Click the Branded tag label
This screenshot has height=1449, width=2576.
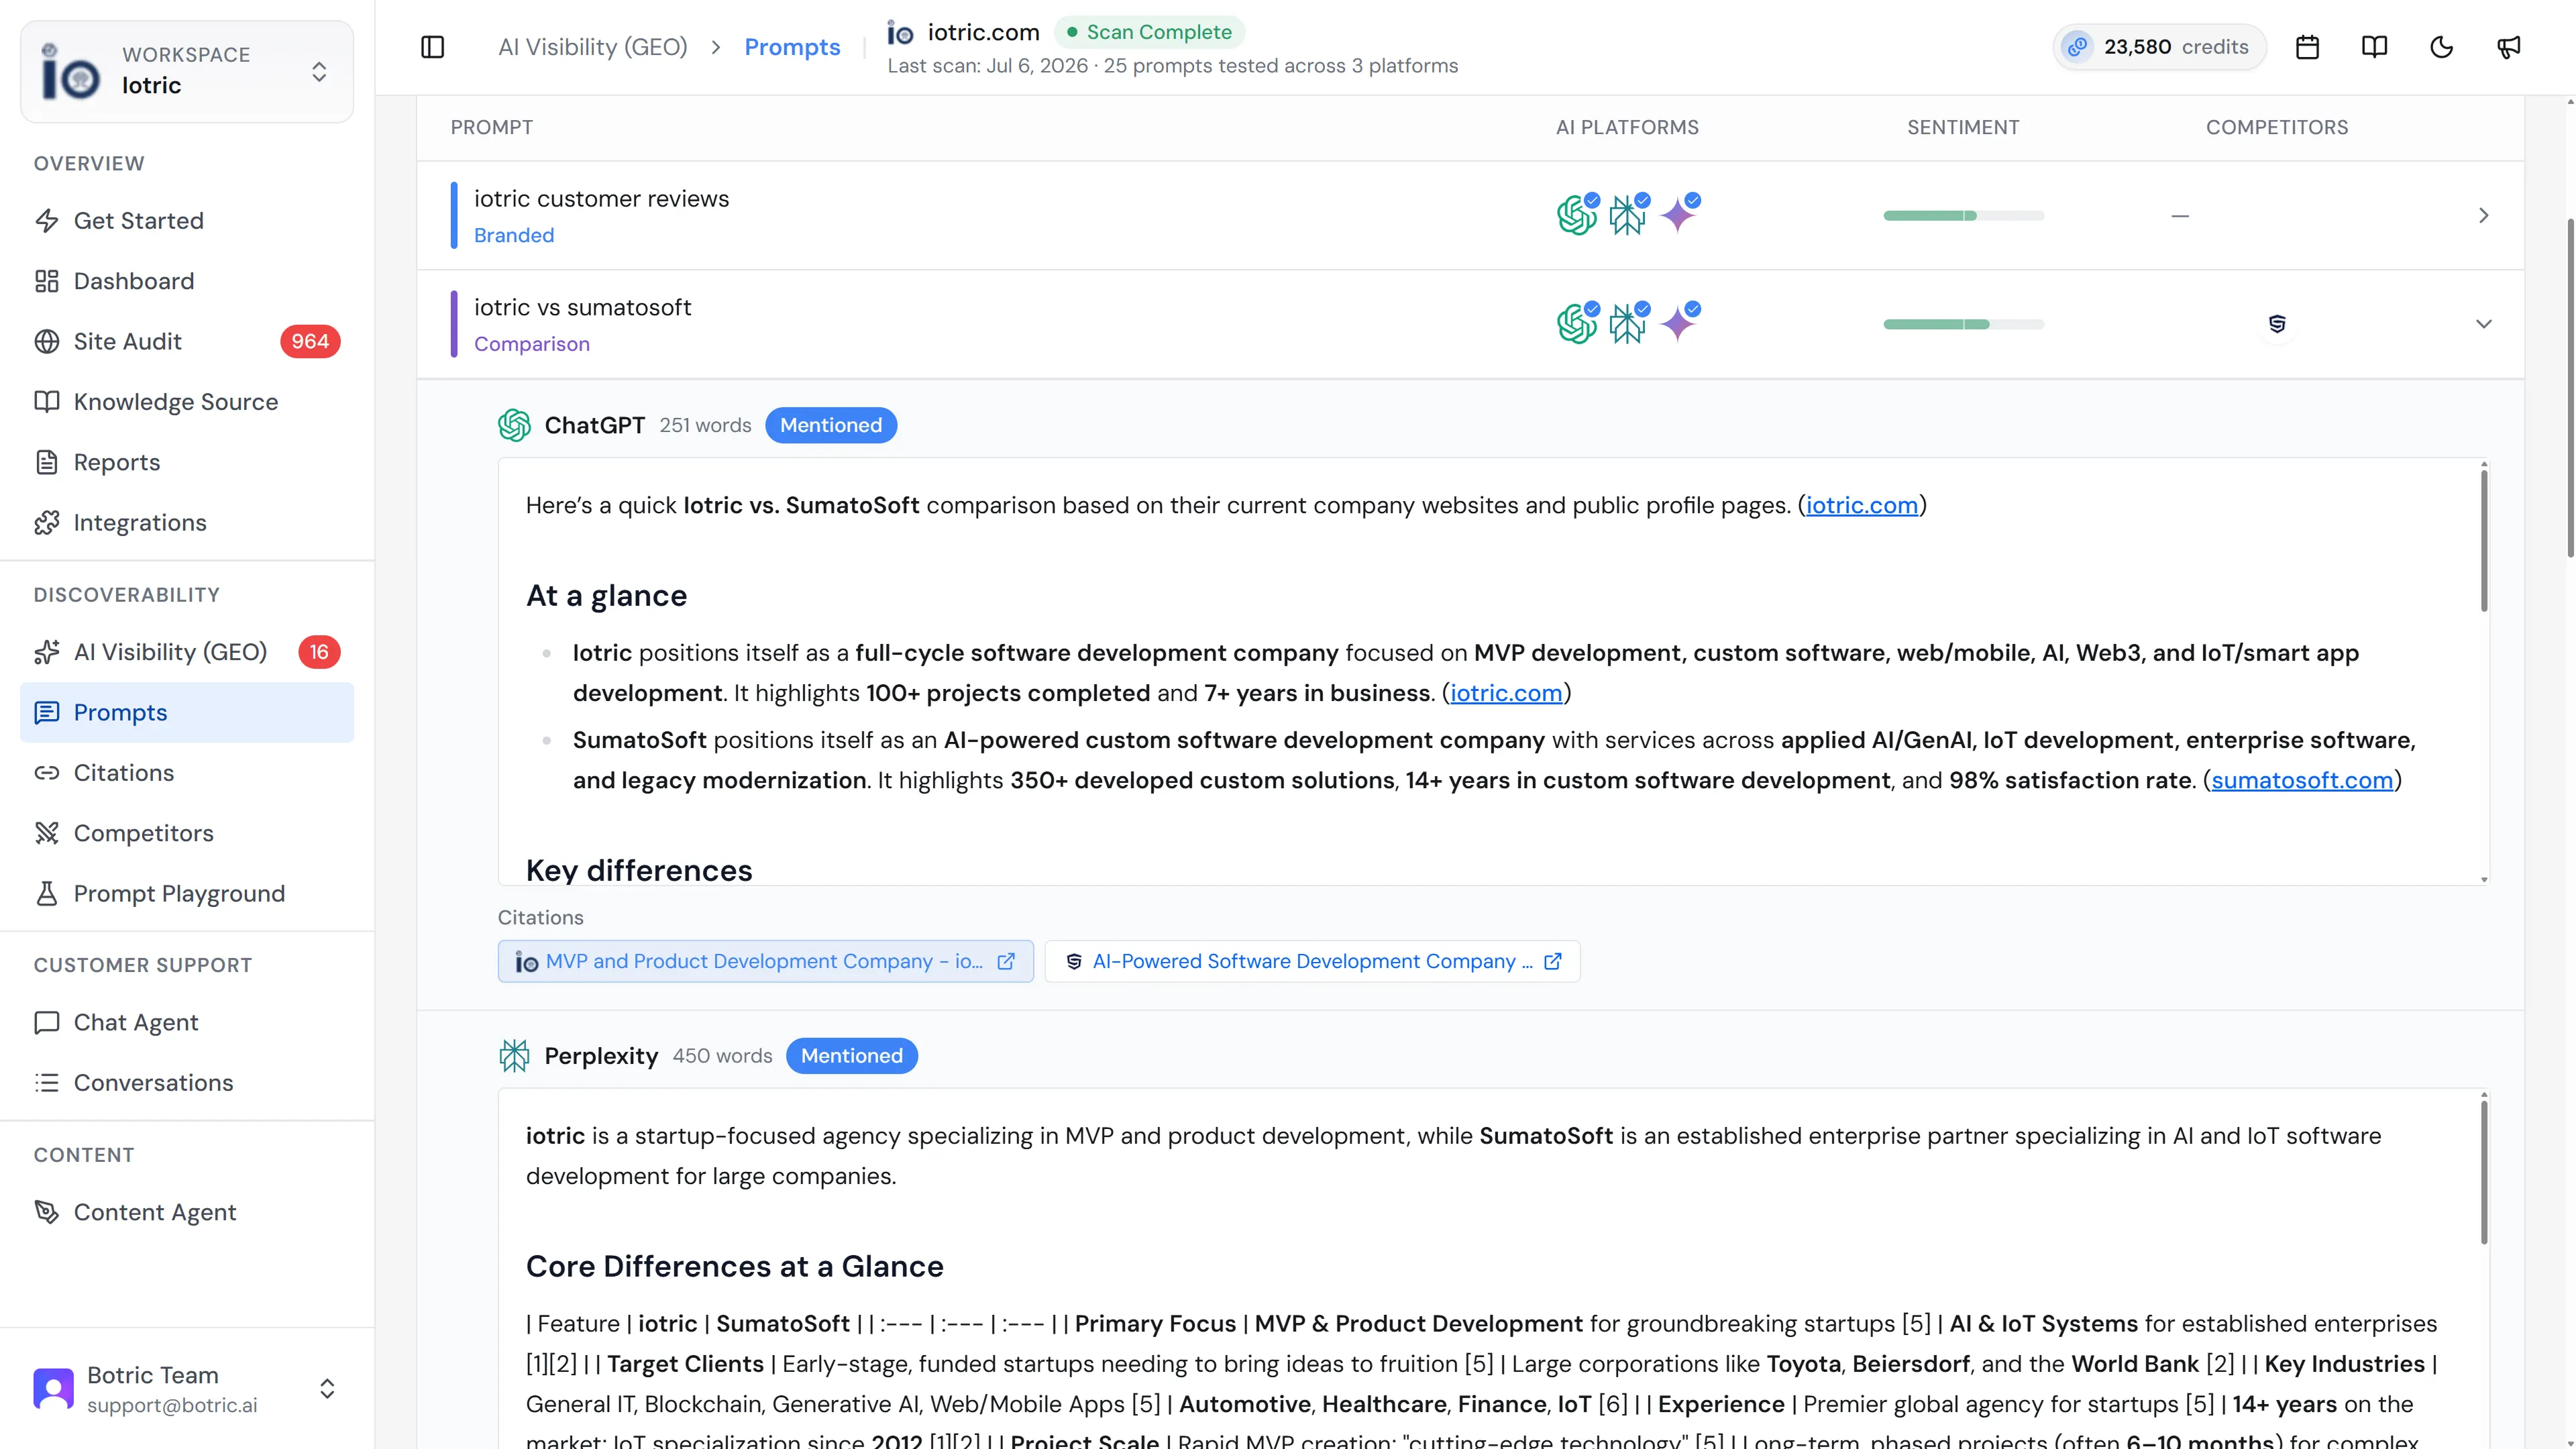pos(514,235)
